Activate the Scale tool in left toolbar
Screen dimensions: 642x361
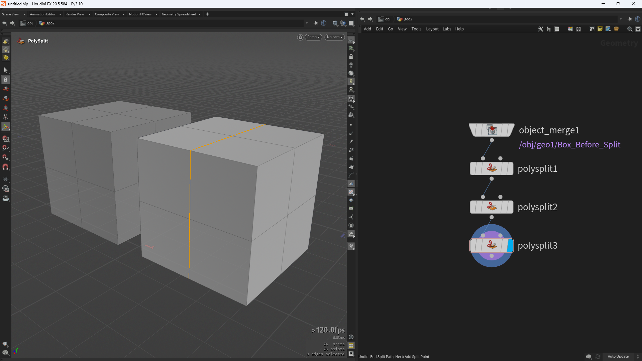point(5,108)
